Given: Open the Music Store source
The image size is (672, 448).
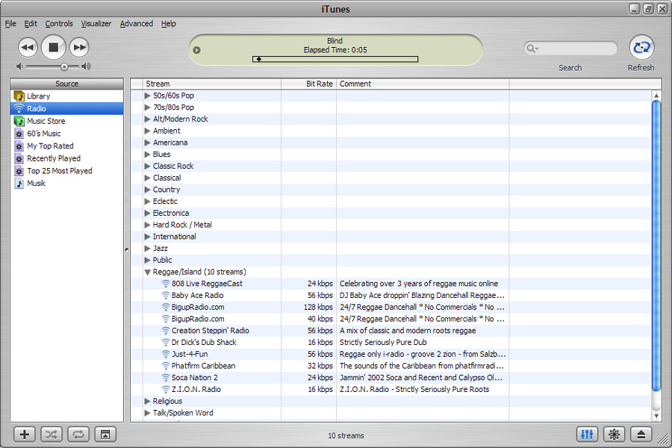Looking at the screenshot, I should click(x=67, y=121).
